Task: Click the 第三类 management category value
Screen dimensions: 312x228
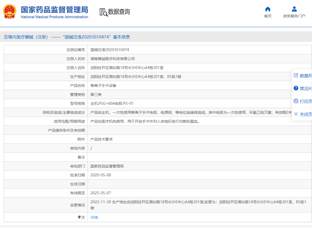Action: (x=96, y=94)
